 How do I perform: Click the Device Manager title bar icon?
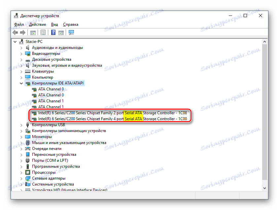point(16,16)
